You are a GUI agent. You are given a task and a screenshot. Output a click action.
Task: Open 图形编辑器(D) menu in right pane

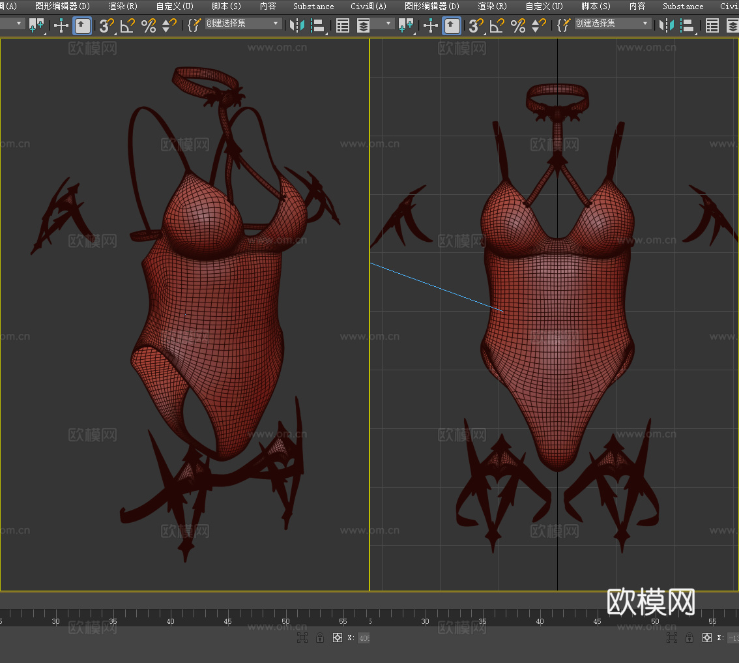(431, 6)
